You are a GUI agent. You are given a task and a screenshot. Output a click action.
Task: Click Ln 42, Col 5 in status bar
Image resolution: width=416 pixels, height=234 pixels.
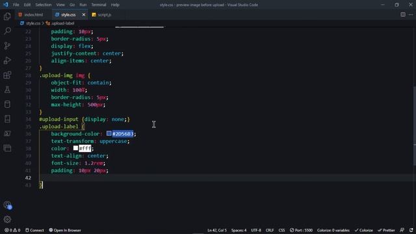pos(217,230)
